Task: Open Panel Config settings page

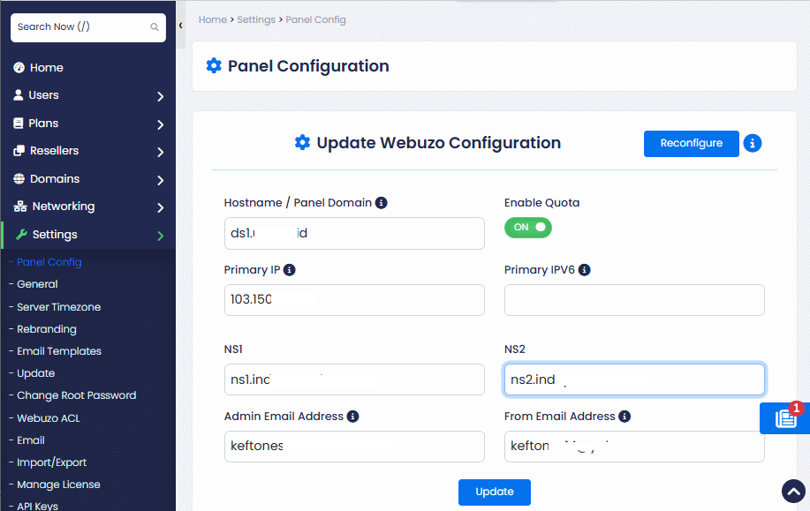Action: 49,262
